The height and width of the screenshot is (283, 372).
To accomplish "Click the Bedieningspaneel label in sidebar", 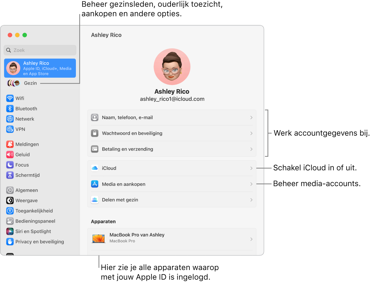I will click(35, 221).
